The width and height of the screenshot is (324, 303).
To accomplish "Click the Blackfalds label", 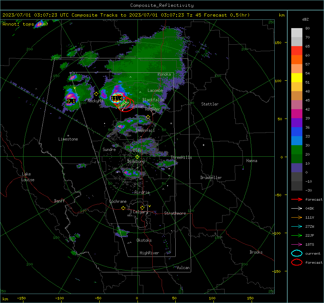I will click(153, 100).
